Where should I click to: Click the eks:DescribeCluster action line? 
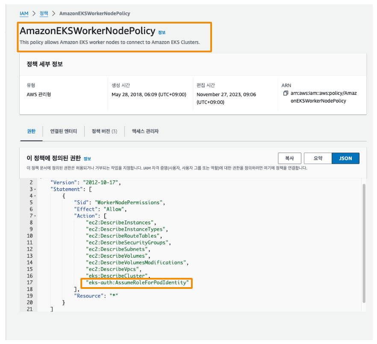tap(118, 276)
